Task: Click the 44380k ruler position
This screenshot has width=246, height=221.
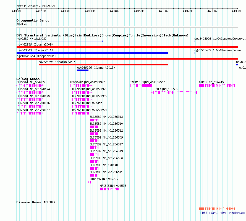Action: pos(213,11)
